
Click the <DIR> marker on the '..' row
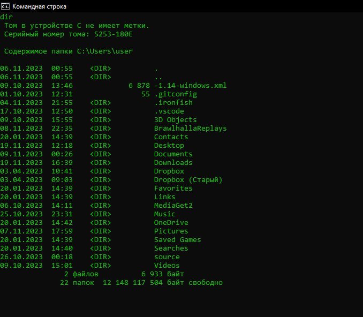pyautogui.click(x=101, y=77)
